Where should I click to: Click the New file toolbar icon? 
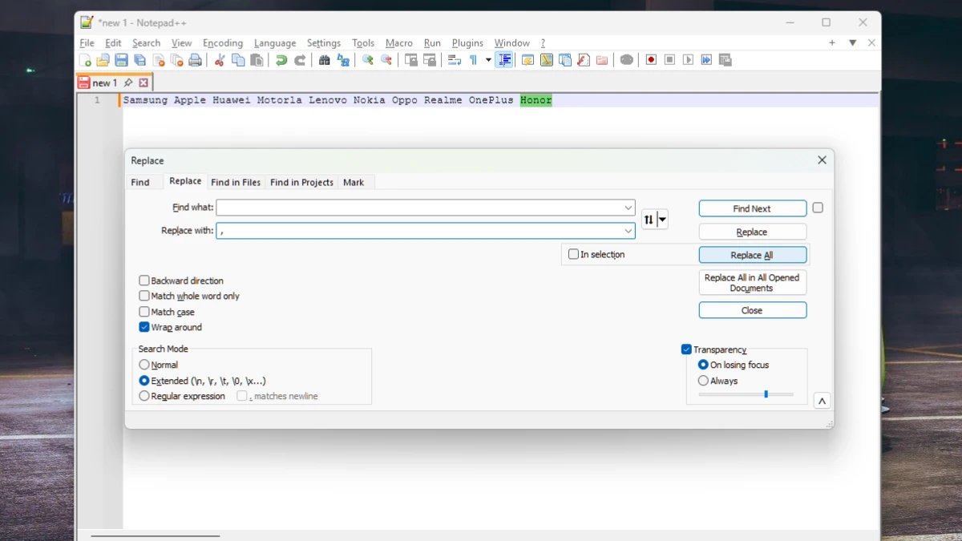click(85, 60)
